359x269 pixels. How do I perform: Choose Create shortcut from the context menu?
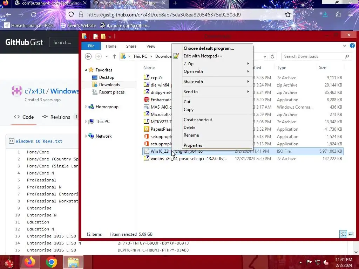click(212, 120)
